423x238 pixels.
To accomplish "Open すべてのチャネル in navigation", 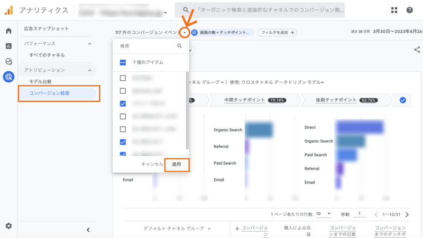I will pyautogui.click(x=47, y=55).
